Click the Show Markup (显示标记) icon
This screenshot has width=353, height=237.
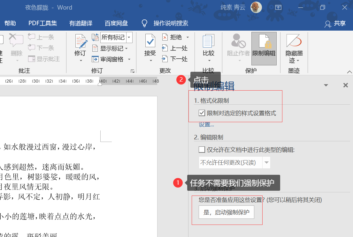click(x=95, y=48)
